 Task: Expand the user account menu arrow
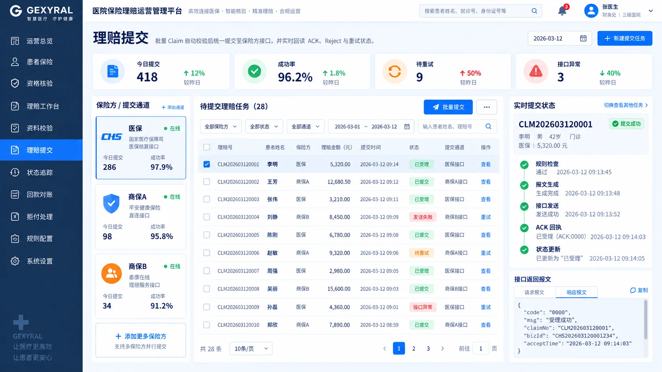pos(651,11)
